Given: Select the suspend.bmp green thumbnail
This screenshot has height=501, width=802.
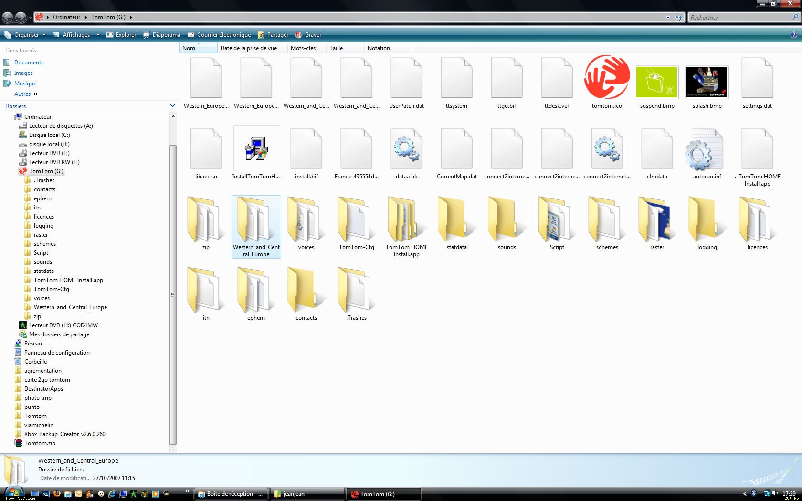Looking at the screenshot, I should tap(657, 82).
